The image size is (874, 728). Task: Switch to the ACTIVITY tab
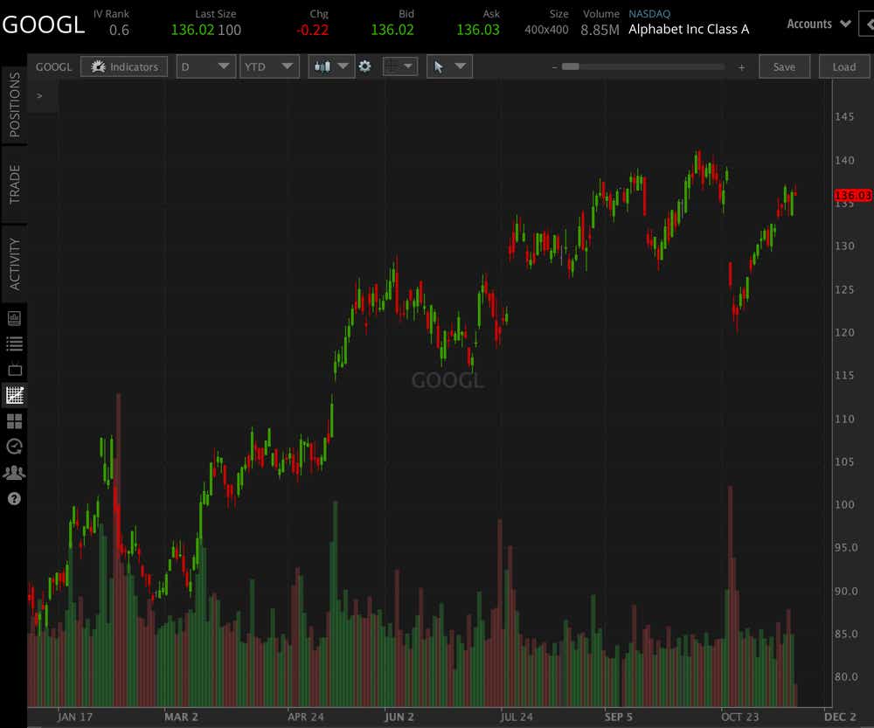(x=14, y=264)
